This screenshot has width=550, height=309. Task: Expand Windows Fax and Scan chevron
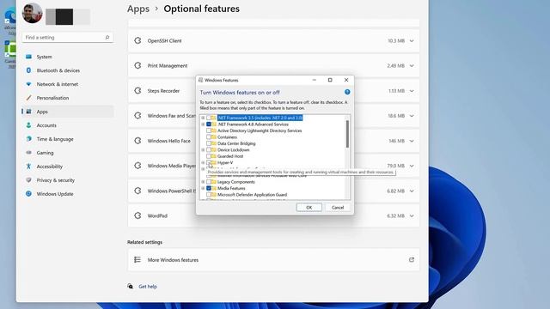pyautogui.click(x=412, y=116)
